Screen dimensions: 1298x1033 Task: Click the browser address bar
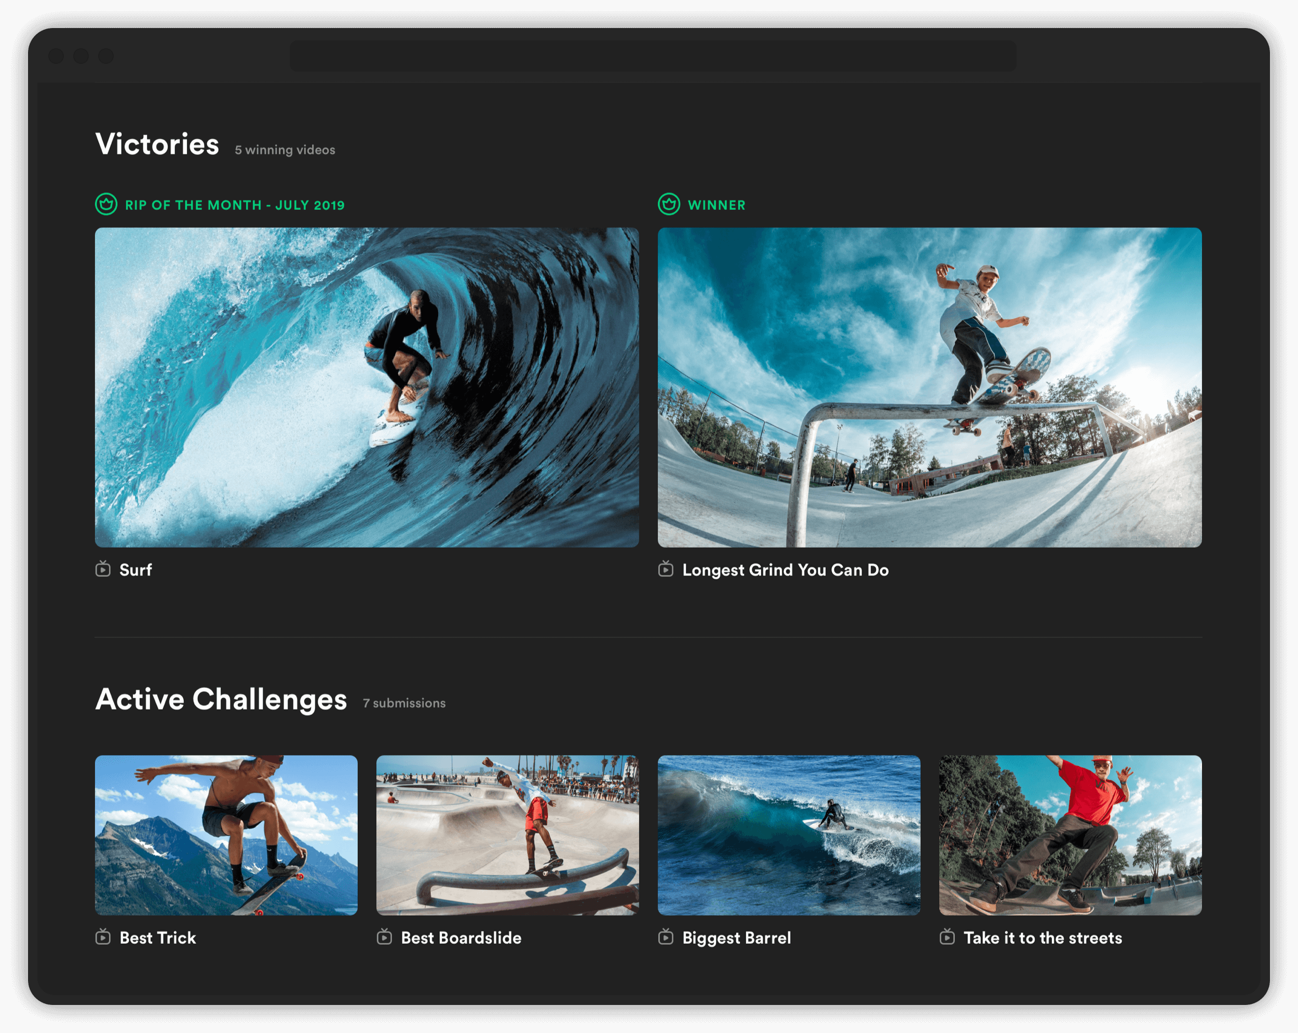pos(653,56)
